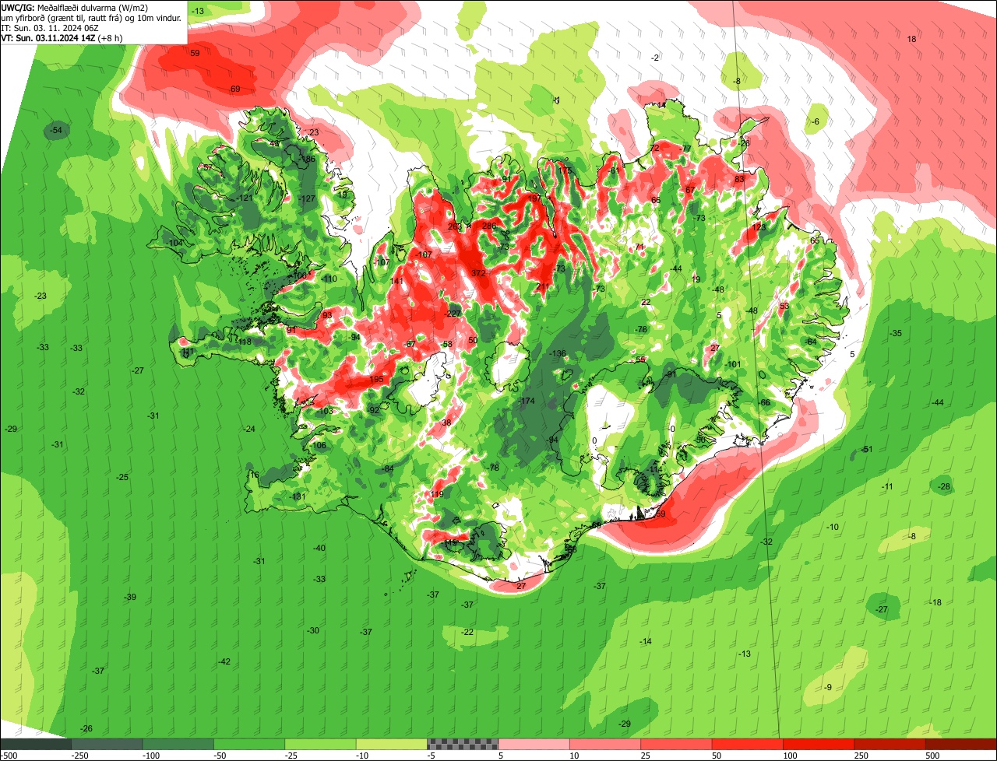Click the map value '-186'
The image size is (997, 761).
(307, 160)
